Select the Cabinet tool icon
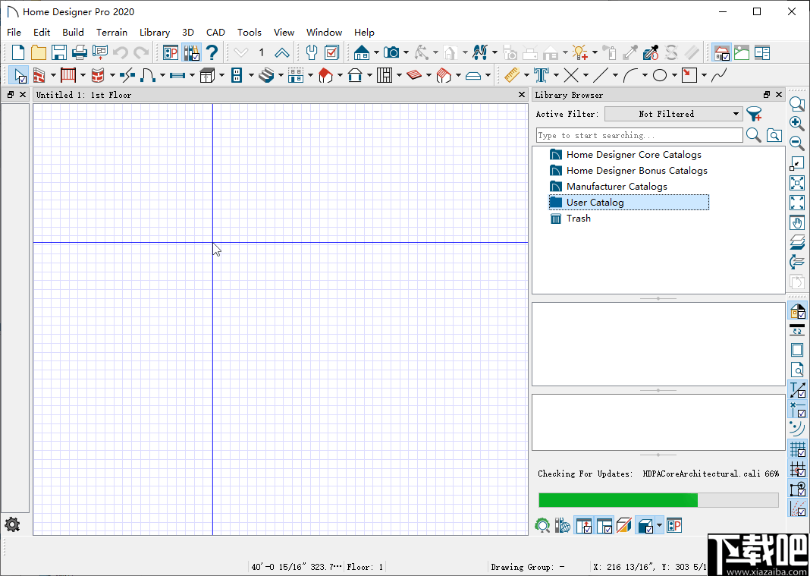810x576 pixels. click(x=207, y=75)
